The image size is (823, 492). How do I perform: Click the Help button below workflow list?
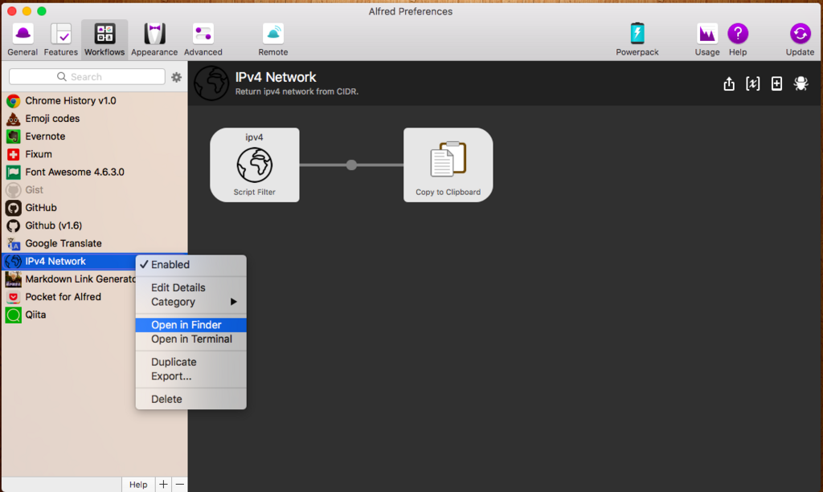[138, 485]
